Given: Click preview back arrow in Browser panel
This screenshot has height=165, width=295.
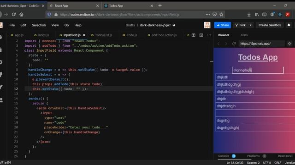Looking at the screenshot, I should pos(218,44).
